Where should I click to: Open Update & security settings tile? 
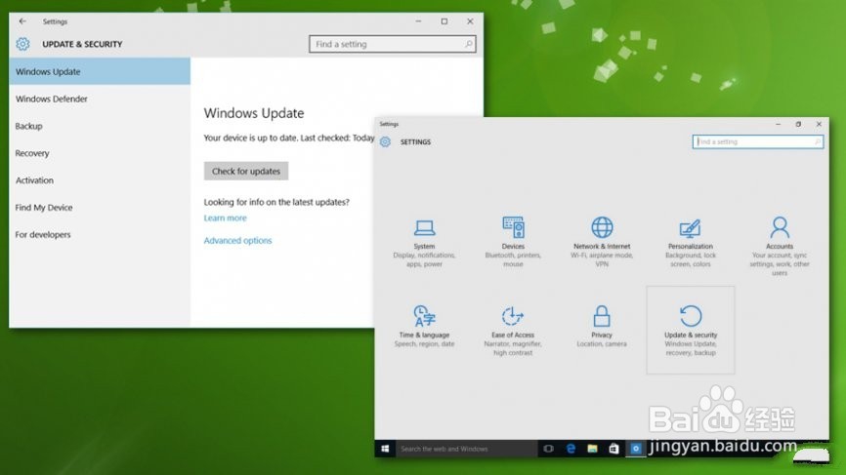690,330
